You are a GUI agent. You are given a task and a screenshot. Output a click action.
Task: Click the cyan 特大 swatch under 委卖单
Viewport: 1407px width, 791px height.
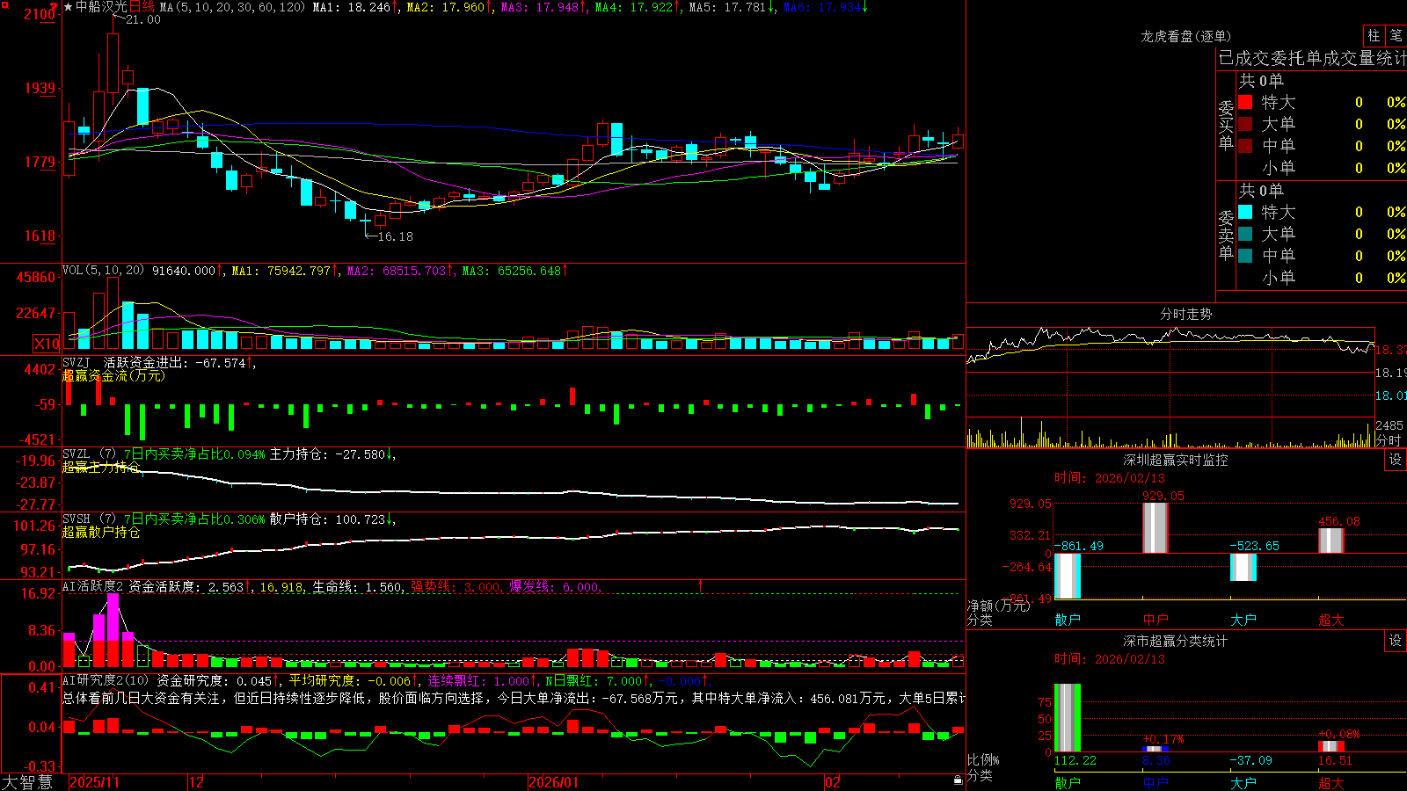click(x=1245, y=212)
